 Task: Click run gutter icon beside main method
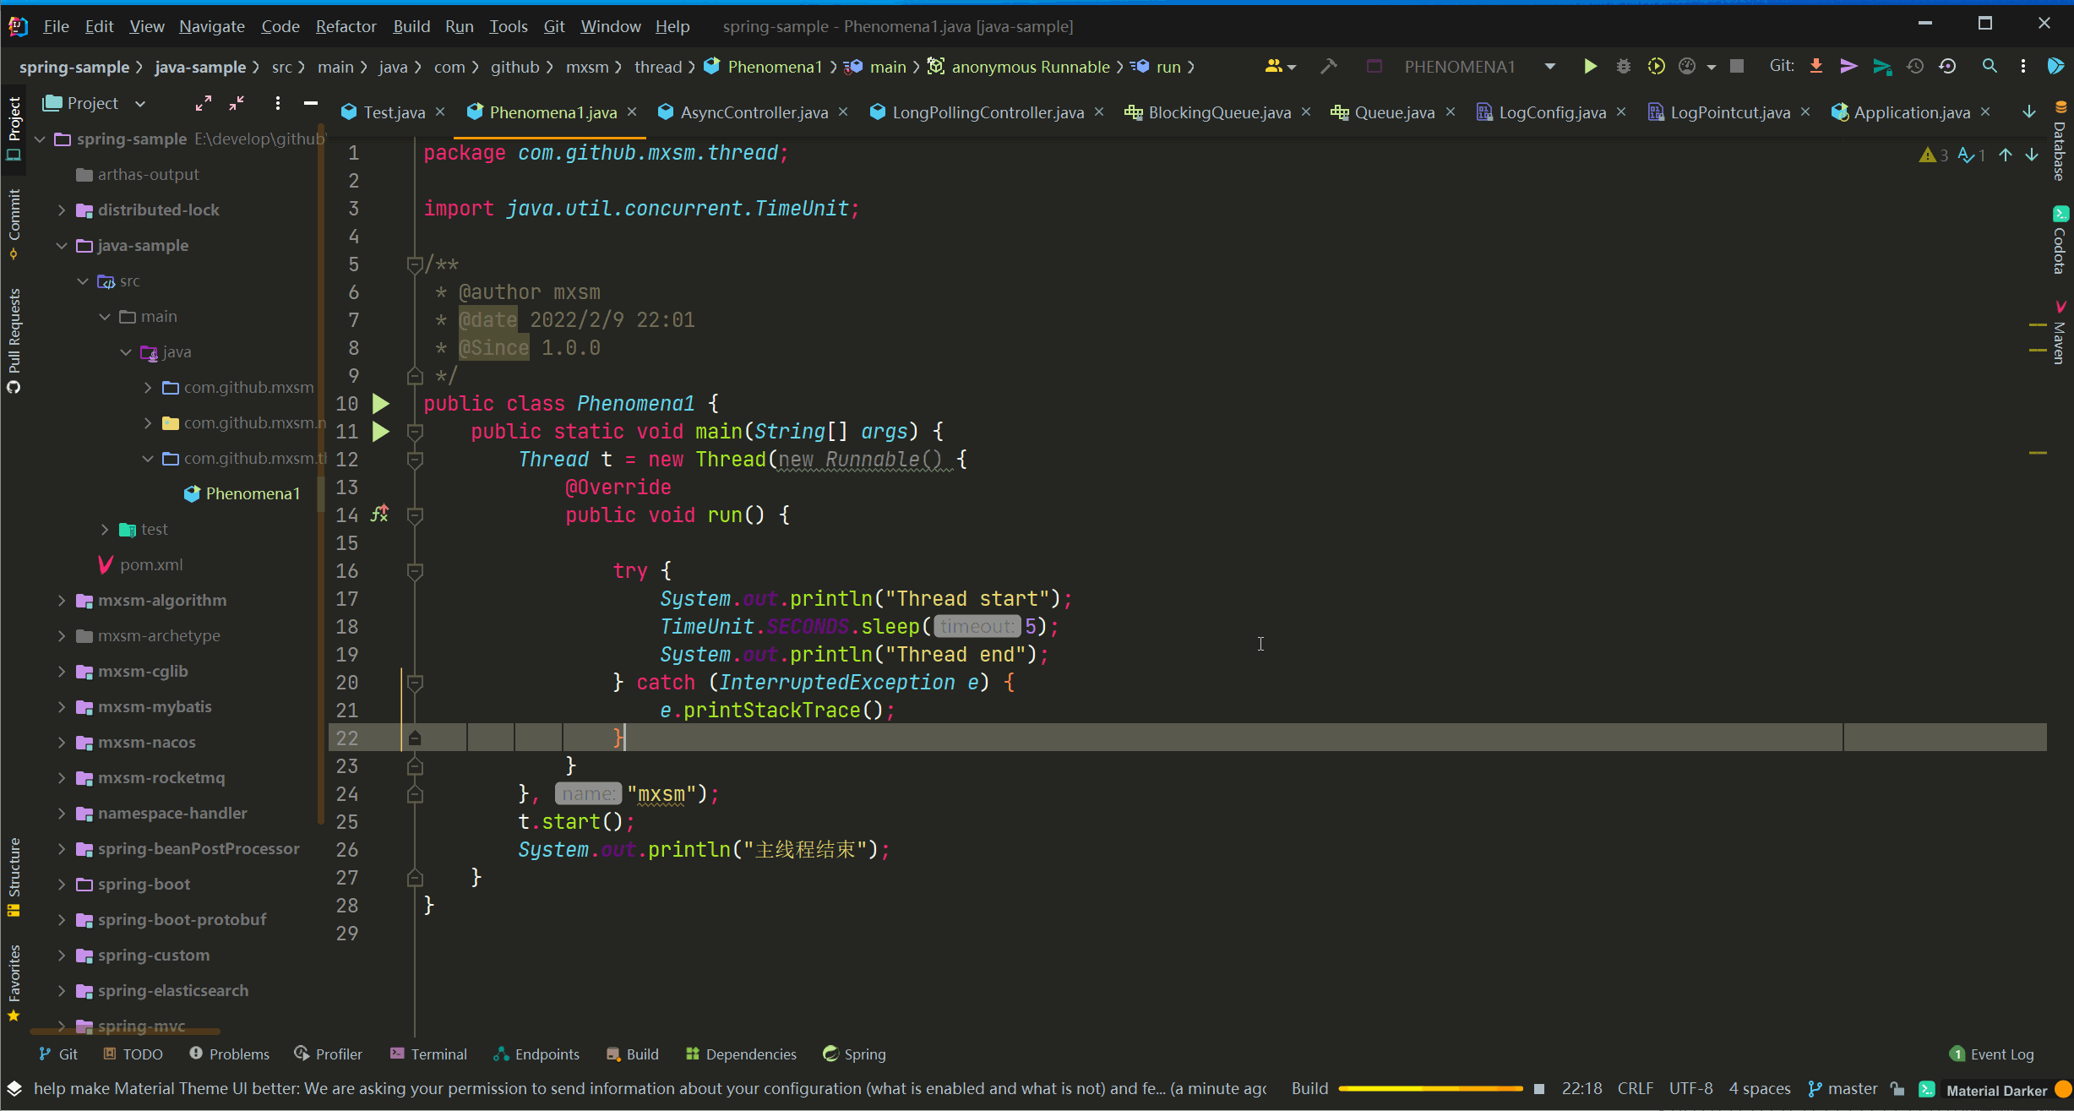pos(381,432)
